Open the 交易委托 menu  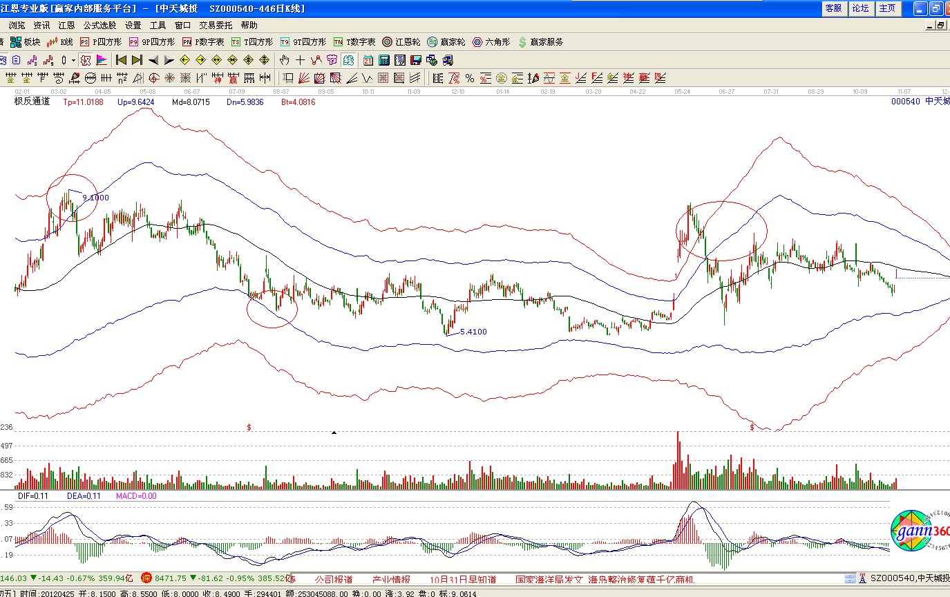coord(216,25)
